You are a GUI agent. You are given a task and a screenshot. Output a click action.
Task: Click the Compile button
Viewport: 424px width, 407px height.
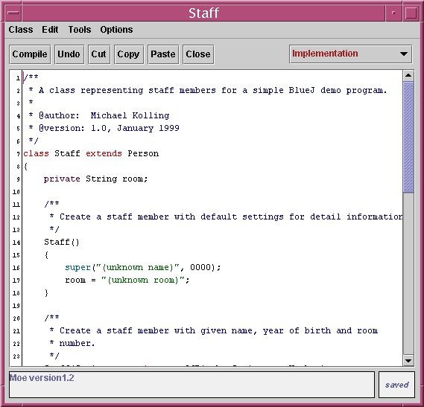(x=30, y=54)
